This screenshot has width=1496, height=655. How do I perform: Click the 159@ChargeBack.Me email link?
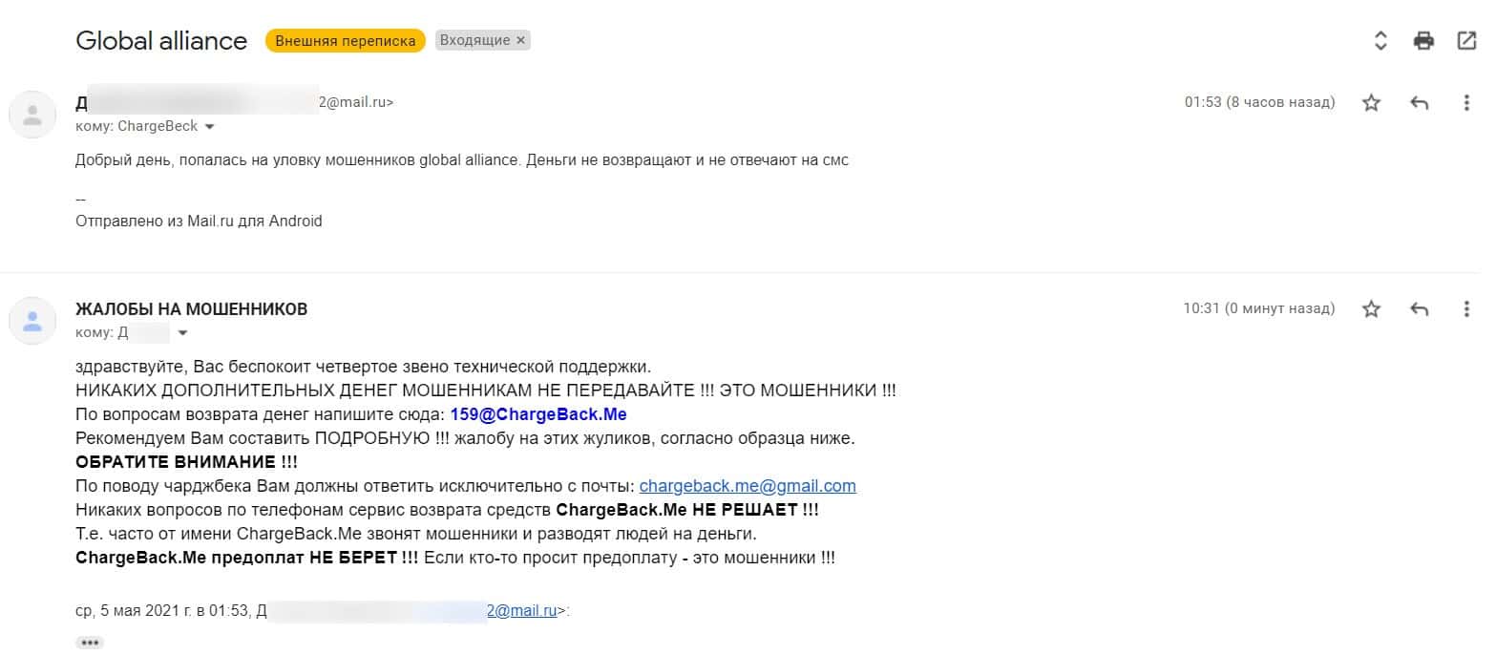tap(538, 414)
